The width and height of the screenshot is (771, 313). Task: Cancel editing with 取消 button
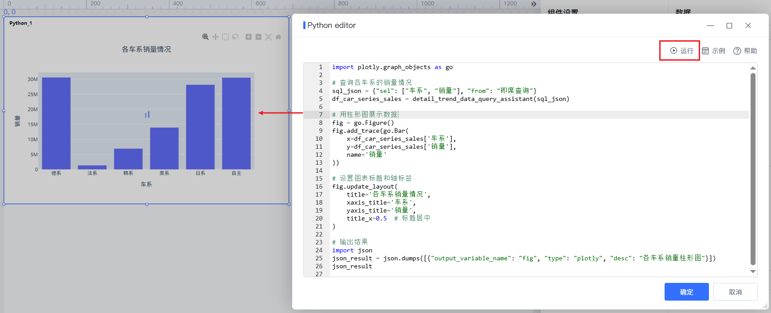(x=736, y=292)
